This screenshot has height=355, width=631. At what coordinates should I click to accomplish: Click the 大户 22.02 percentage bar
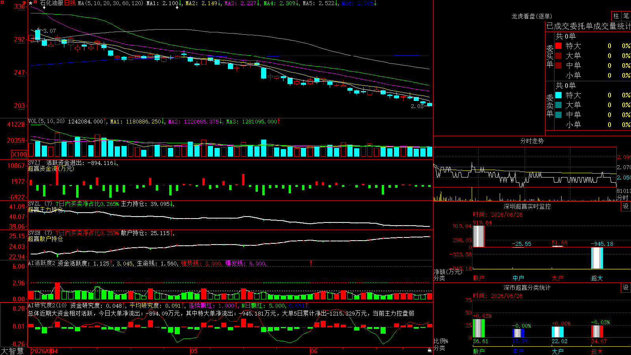point(557,332)
